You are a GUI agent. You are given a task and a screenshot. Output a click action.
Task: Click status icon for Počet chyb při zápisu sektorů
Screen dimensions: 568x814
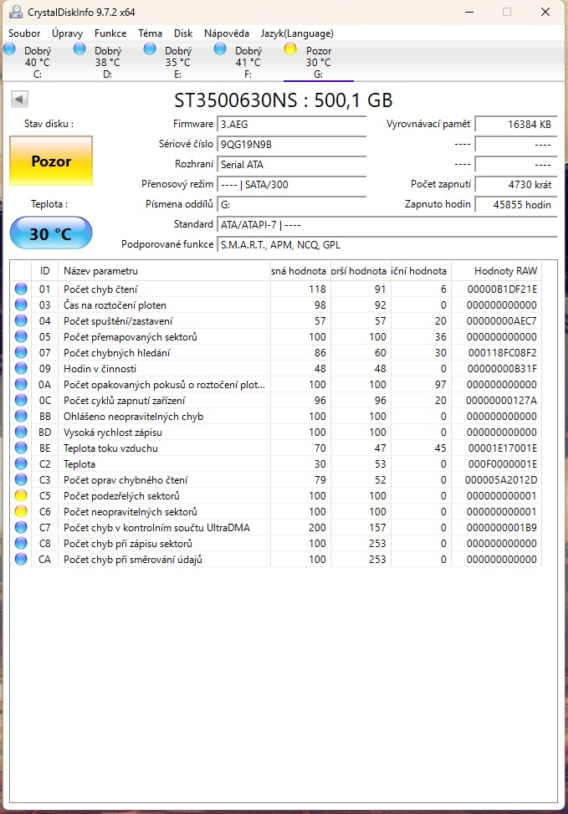point(21,544)
